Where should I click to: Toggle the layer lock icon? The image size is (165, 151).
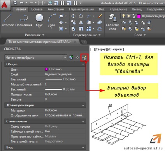(x=134, y=16)
